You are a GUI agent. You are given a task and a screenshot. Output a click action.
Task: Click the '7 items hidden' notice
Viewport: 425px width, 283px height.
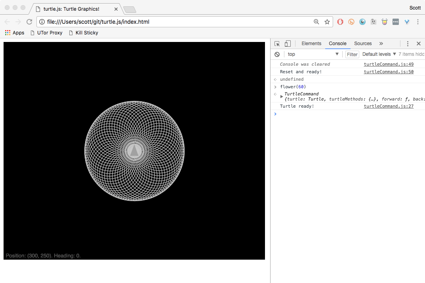(412, 54)
